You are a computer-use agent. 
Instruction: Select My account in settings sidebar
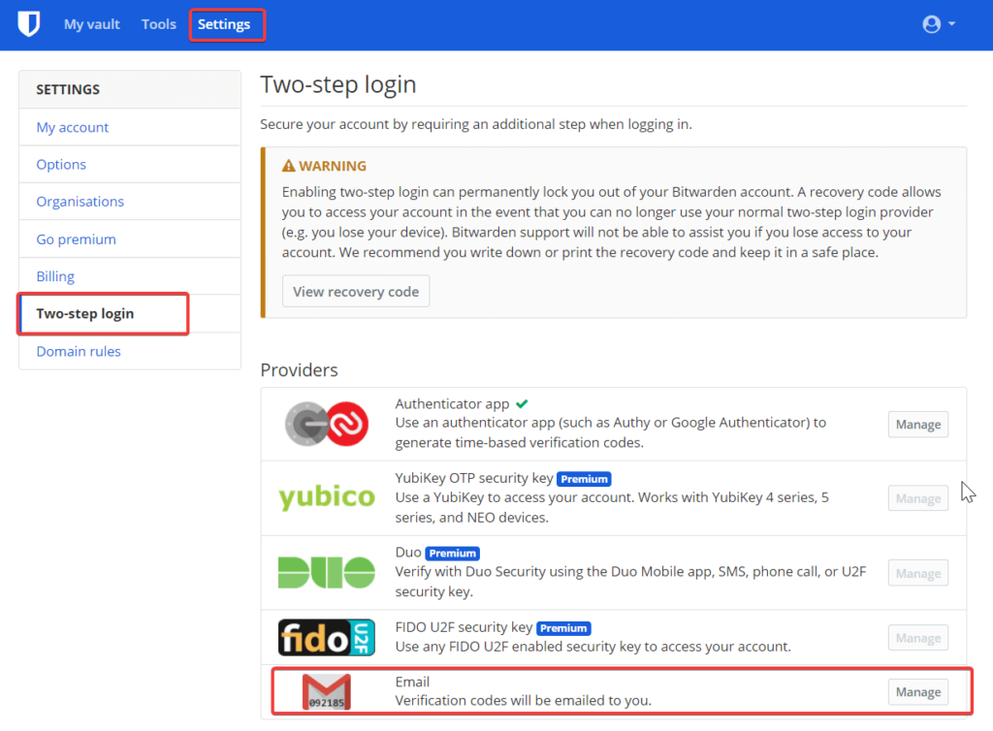pyautogui.click(x=130, y=127)
